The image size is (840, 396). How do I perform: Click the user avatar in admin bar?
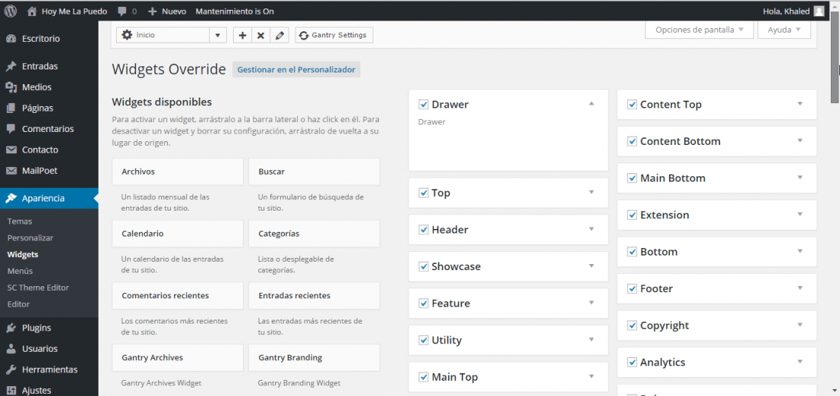pyautogui.click(x=819, y=11)
